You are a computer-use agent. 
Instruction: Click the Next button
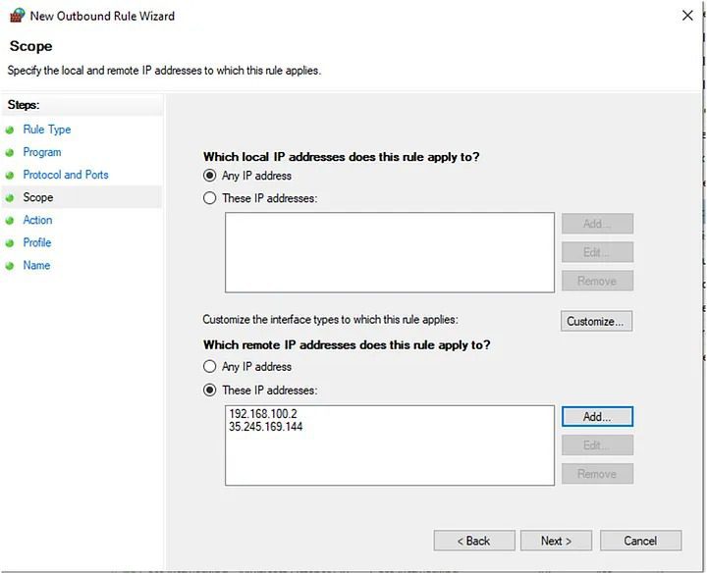click(556, 541)
